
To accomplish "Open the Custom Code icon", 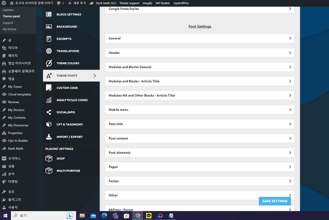I will pyautogui.click(x=49, y=88).
